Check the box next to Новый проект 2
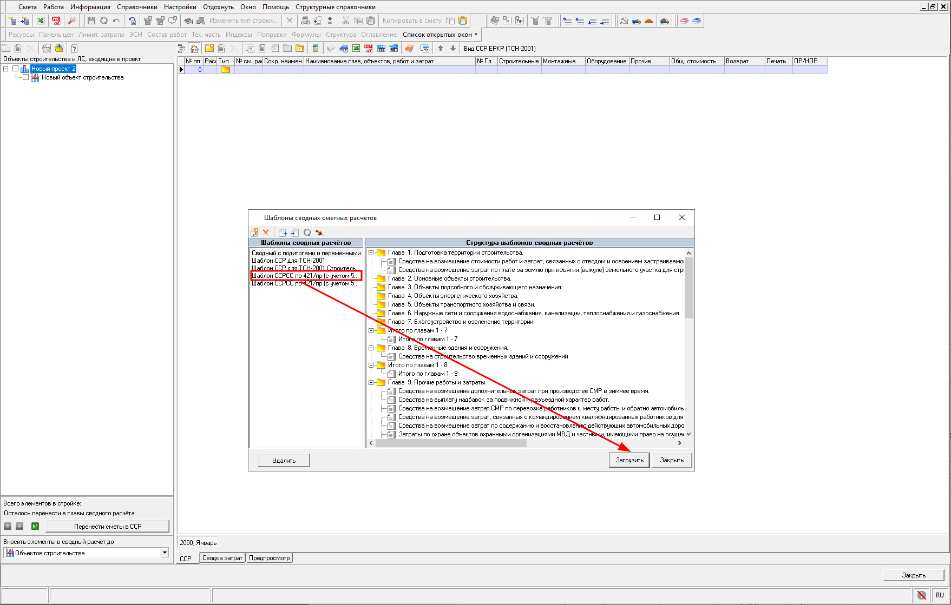This screenshot has height=605, width=951. click(x=16, y=69)
